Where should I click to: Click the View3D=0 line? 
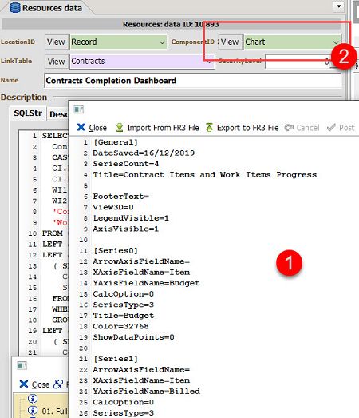pyautogui.click(x=113, y=207)
